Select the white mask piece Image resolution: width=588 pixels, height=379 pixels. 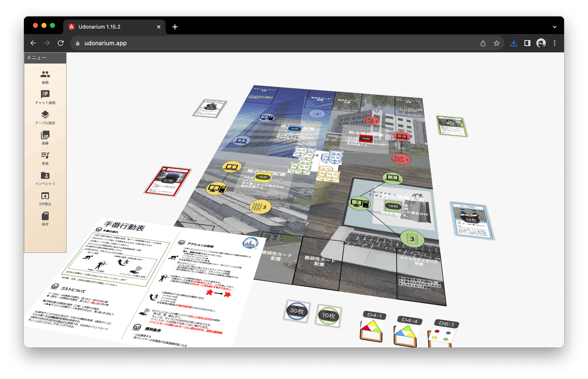point(305,153)
